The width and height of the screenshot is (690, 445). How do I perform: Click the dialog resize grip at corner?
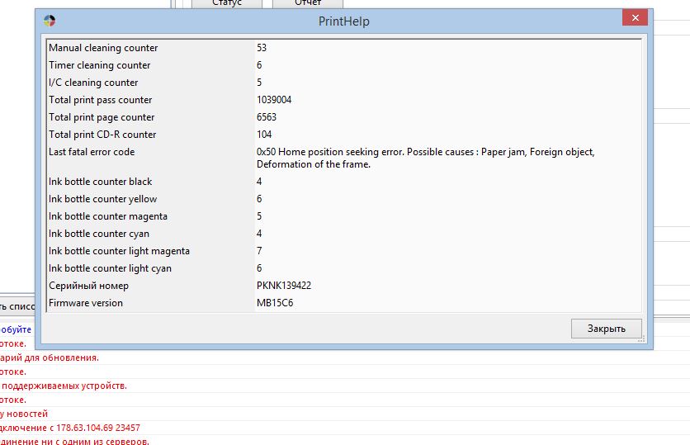[x=641, y=339]
